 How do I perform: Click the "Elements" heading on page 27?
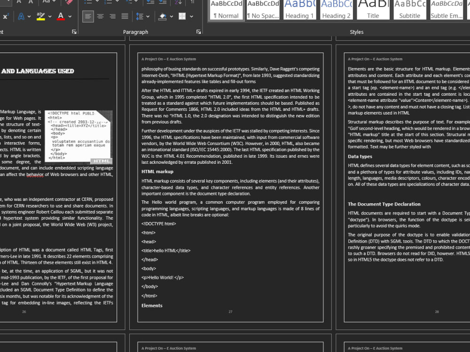(152, 306)
